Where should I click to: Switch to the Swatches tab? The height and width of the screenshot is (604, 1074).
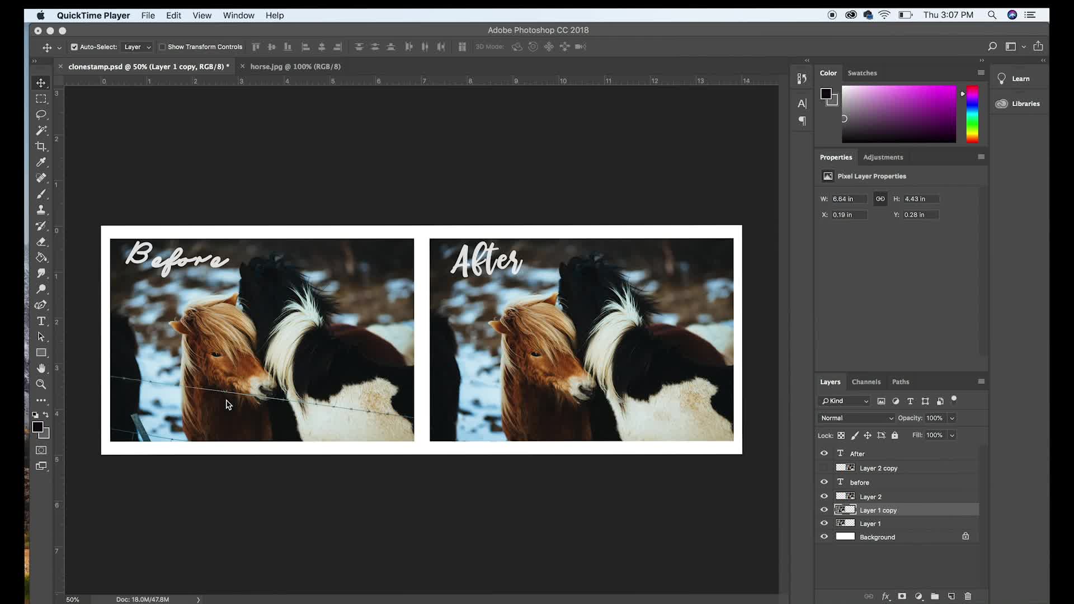point(862,73)
